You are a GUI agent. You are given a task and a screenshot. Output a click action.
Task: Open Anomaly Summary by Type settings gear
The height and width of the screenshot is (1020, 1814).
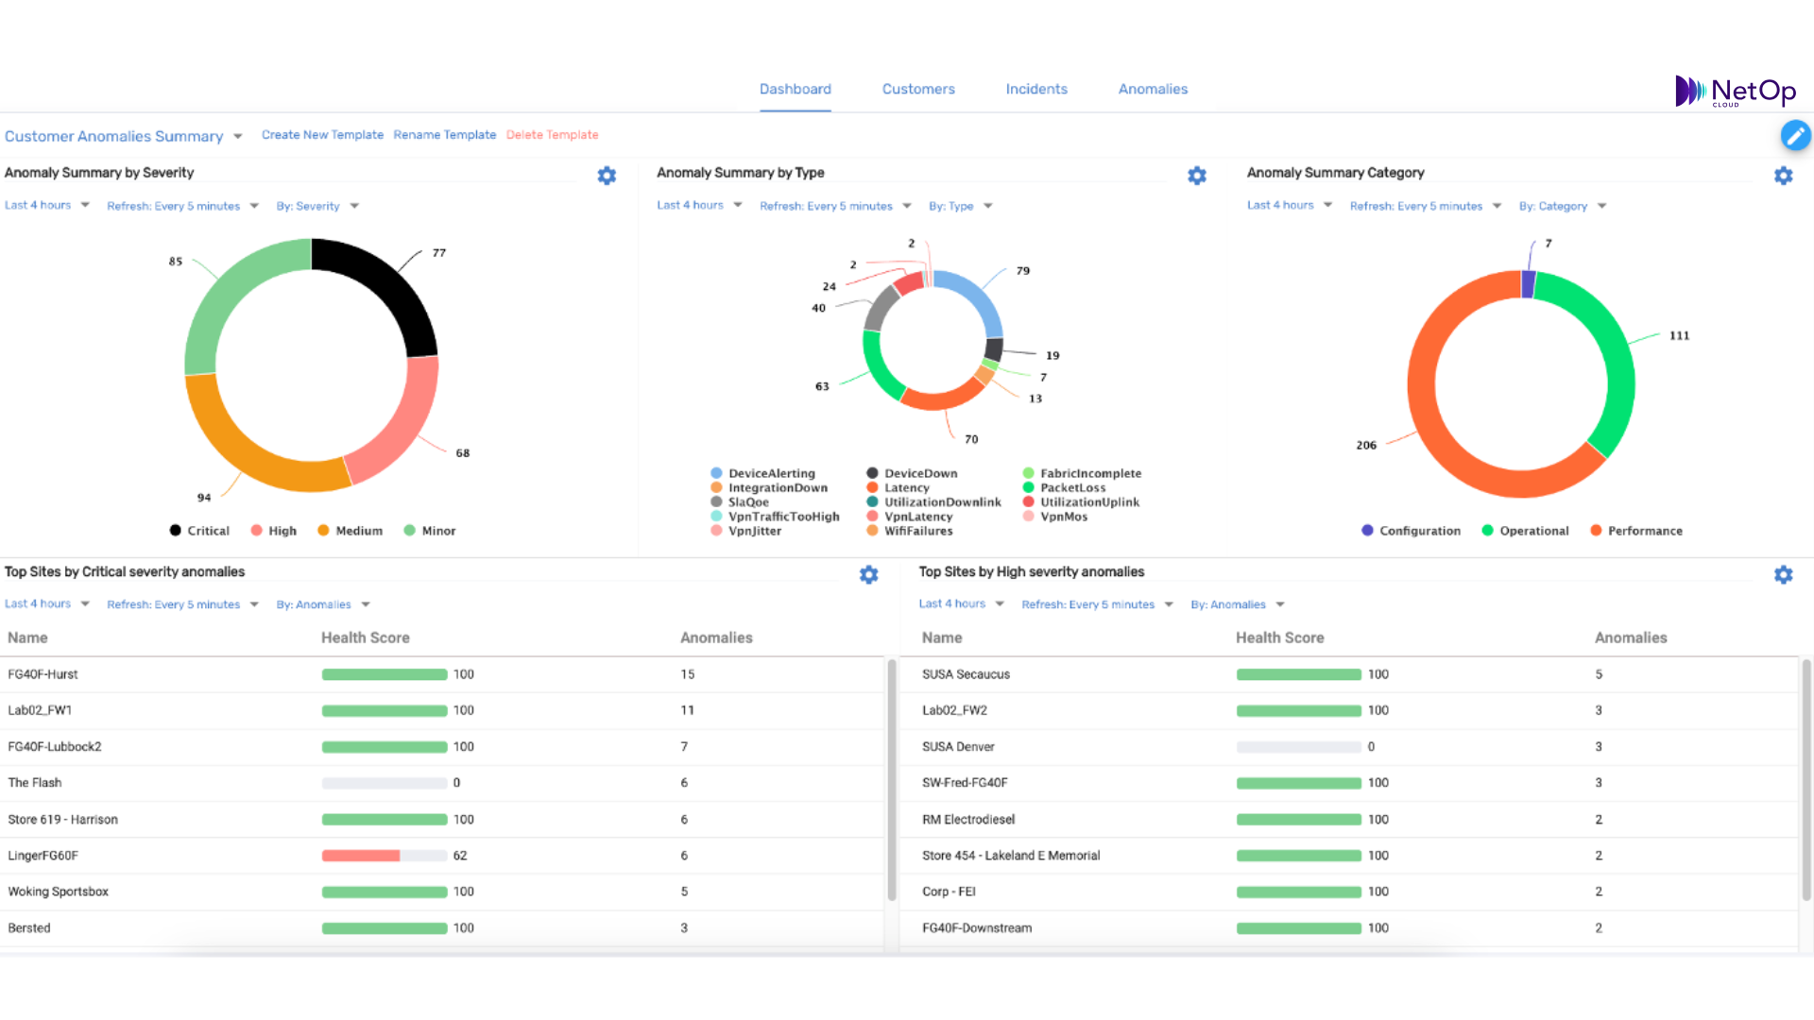click(1197, 176)
